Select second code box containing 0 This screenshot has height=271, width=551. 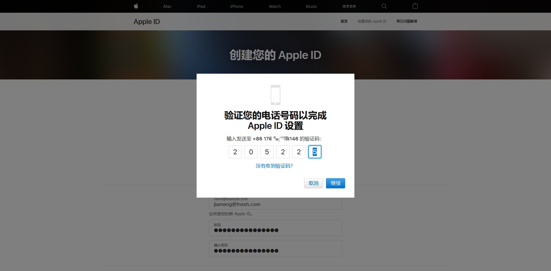tap(251, 152)
